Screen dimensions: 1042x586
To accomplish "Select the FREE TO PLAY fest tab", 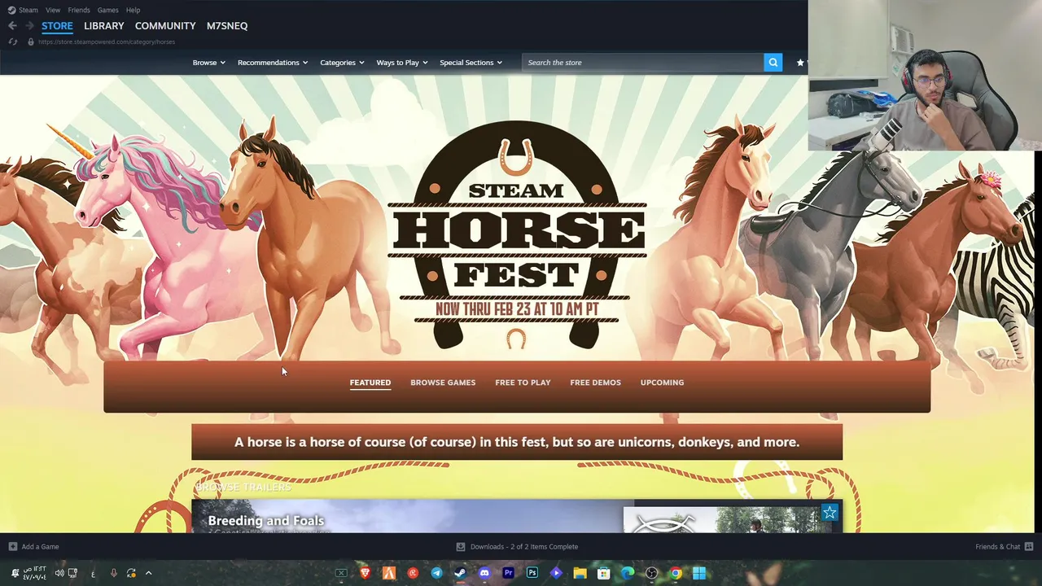I will [523, 383].
